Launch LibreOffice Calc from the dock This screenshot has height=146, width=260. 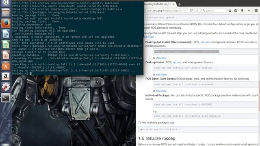(6, 45)
